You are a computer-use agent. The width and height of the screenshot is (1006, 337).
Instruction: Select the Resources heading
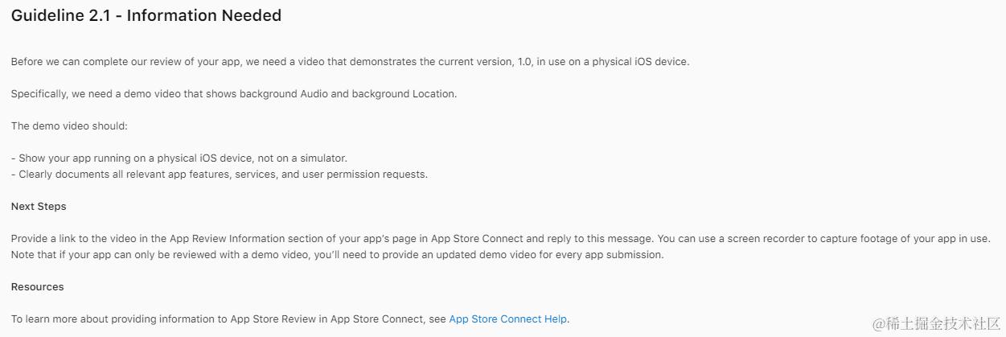[x=37, y=287]
